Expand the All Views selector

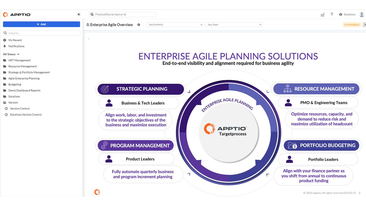click(x=11, y=54)
